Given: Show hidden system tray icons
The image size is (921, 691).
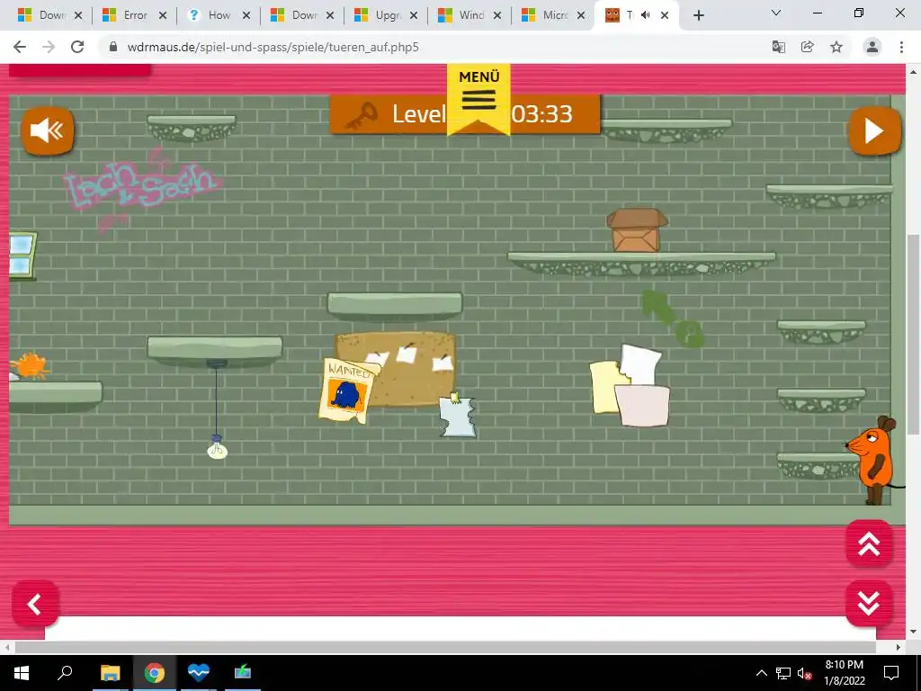Looking at the screenshot, I should (x=761, y=673).
